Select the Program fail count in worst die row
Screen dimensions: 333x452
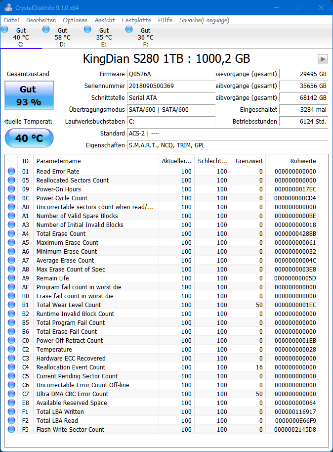coord(162,287)
